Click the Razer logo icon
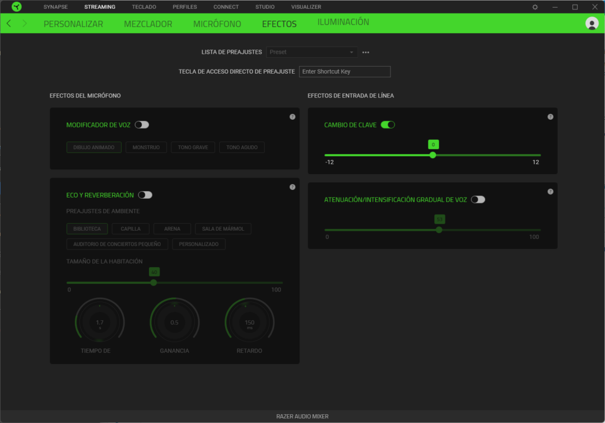 pos(17,7)
